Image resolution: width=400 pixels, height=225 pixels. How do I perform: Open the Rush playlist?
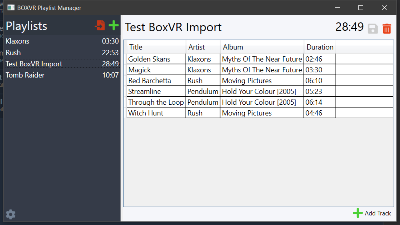[62, 53]
